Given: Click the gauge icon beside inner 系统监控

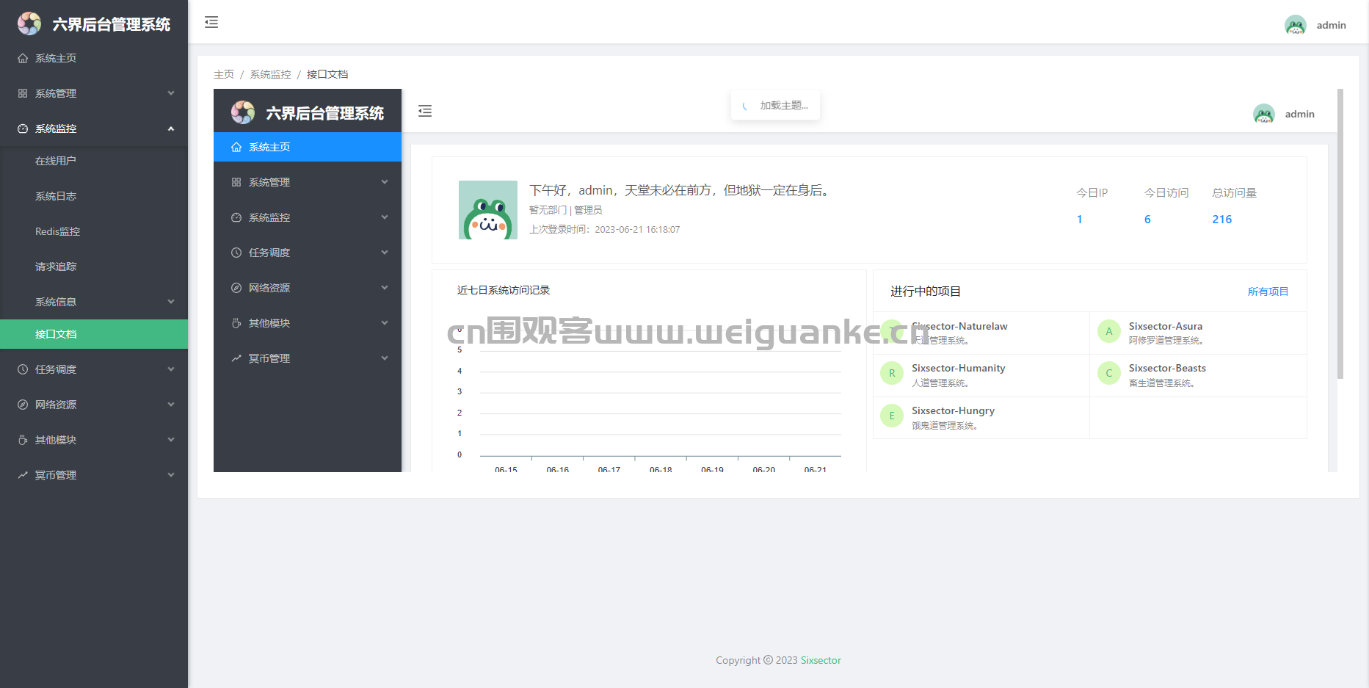Looking at the screenshot, I should [x=236, y=217].
